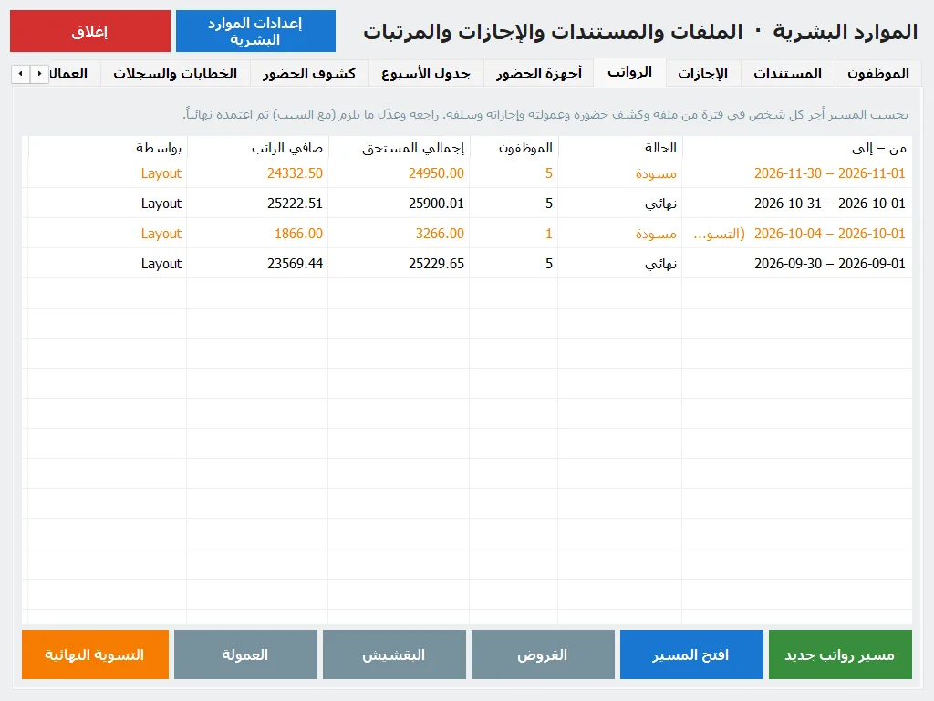The image size is (934, 701).
Task: Switch to المستندات tab
Action: (x=787, y=73)
